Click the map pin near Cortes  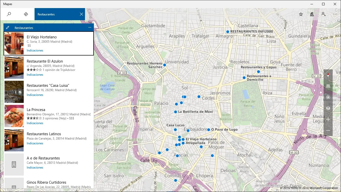(x=199, y=97)
